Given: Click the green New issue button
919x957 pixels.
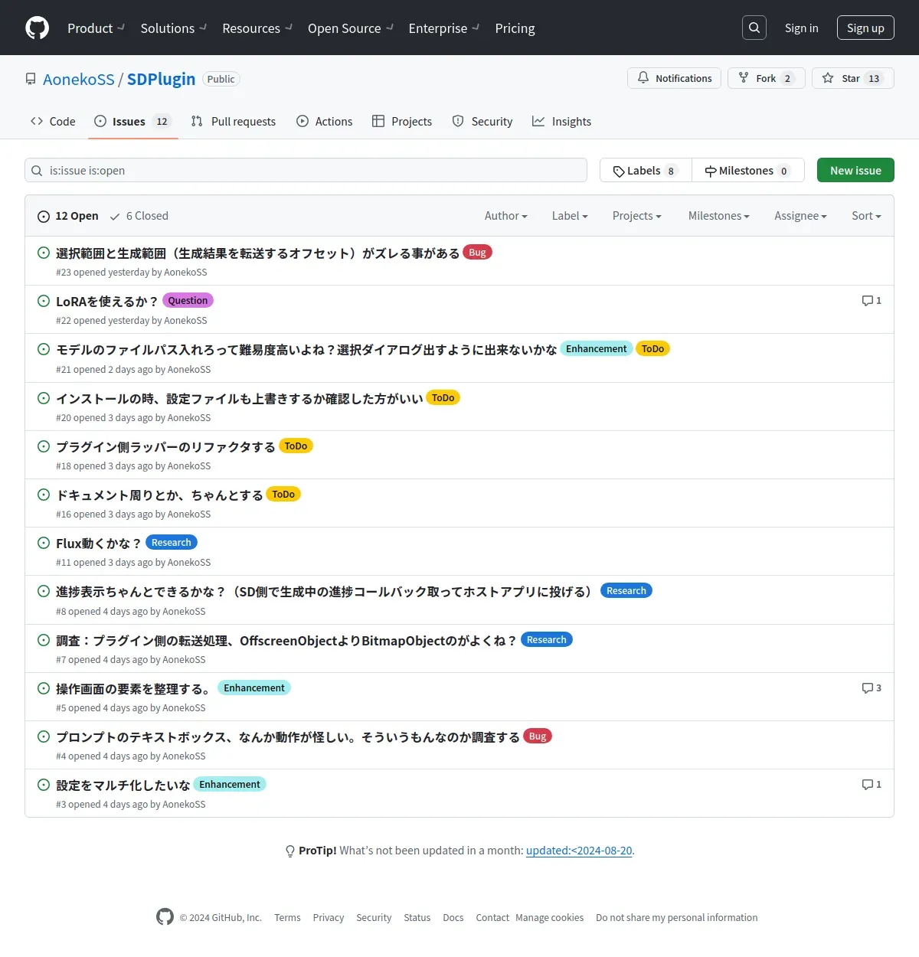Looking at the screenshot, I should tap(855, 170).
